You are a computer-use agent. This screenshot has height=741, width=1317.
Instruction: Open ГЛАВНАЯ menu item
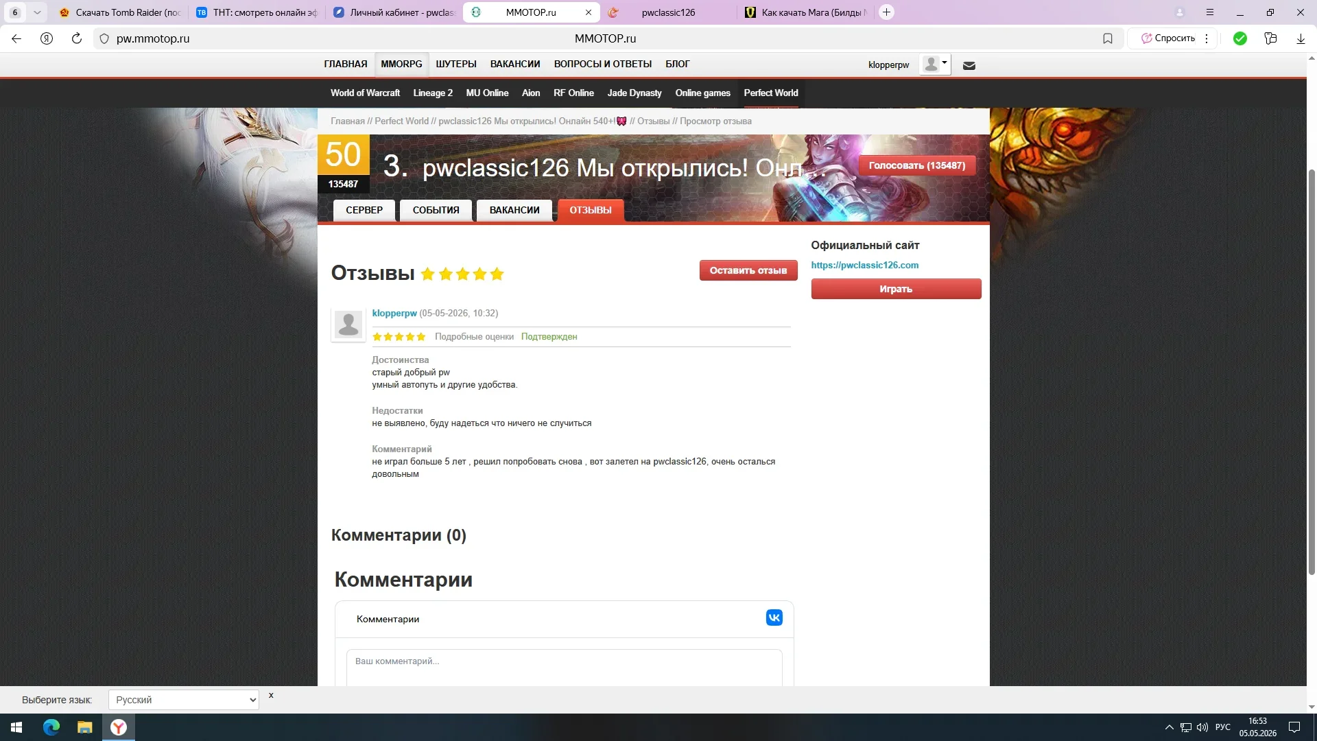(x=346, y=64)
